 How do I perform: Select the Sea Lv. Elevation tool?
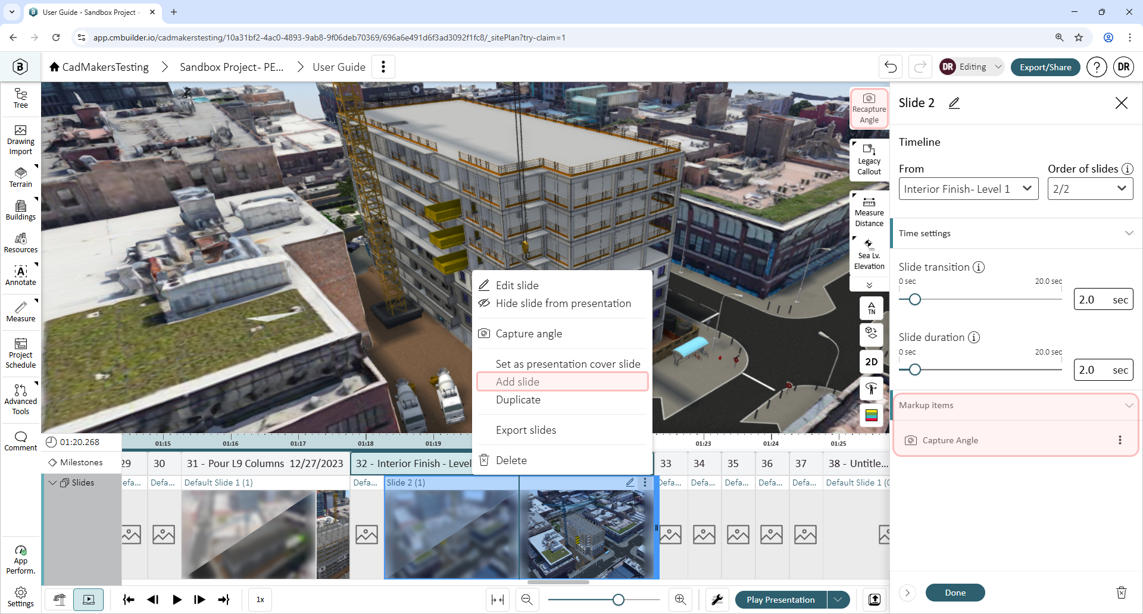click(x=869, y=255)
